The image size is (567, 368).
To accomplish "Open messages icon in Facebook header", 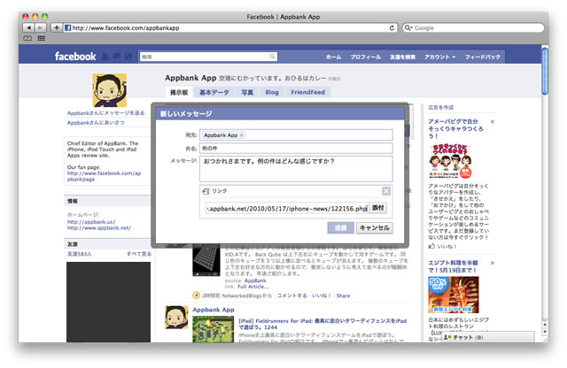I will click(x=117, y=57).
